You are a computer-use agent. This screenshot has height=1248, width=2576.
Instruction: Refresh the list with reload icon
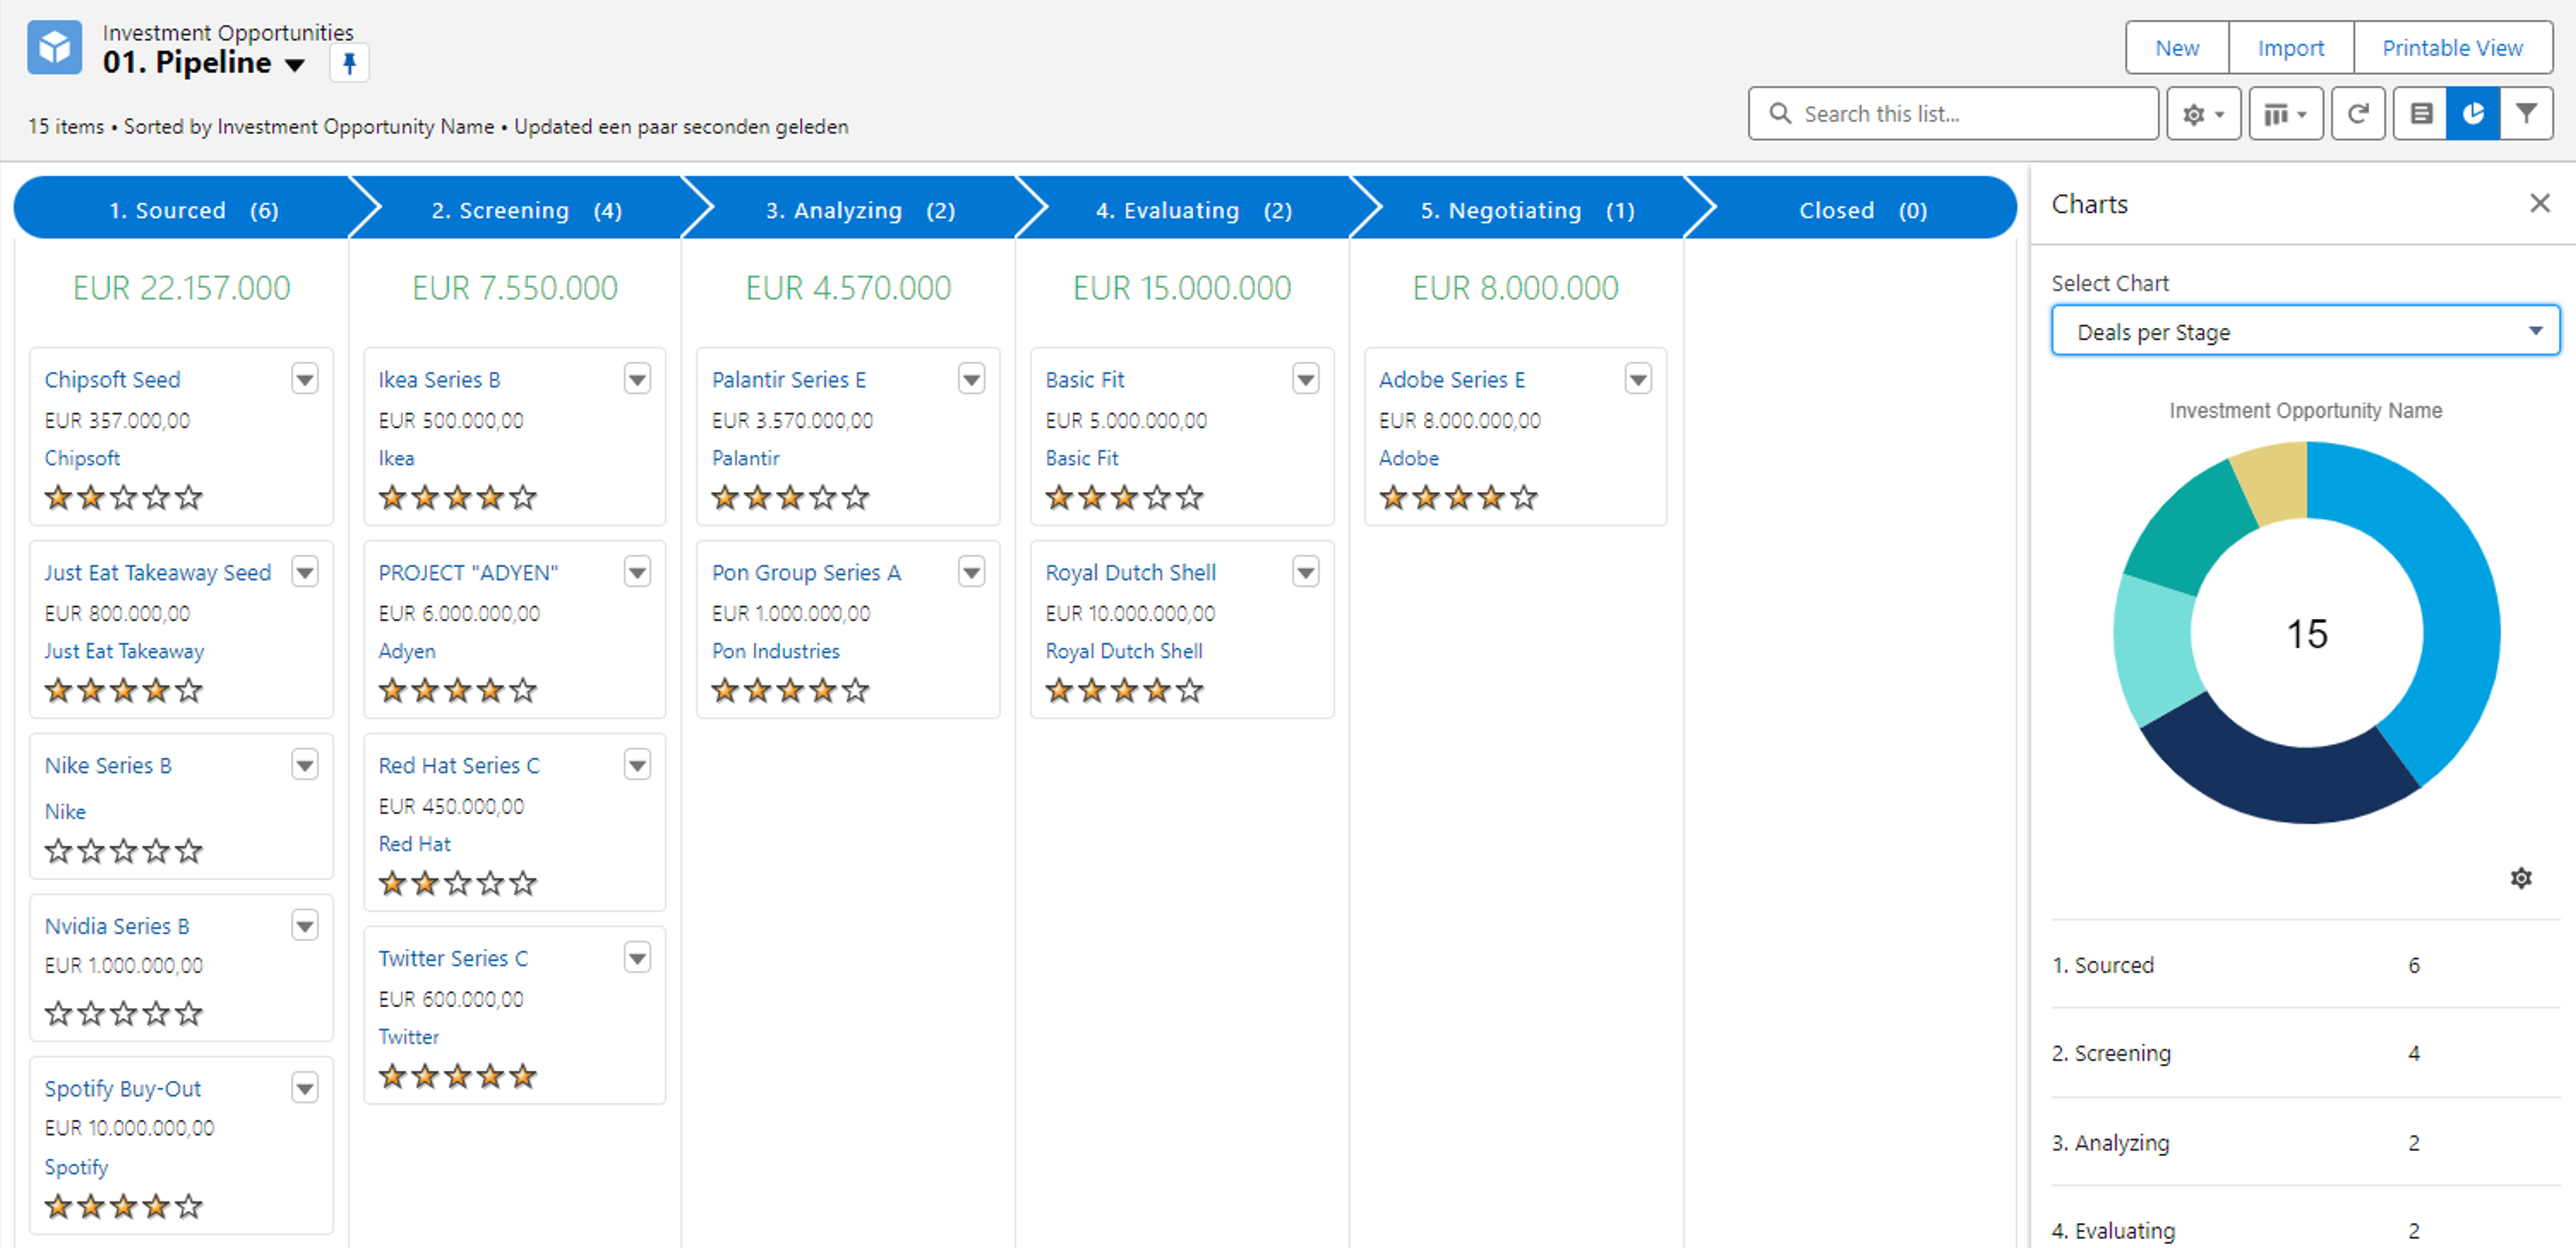click(x=2358, y=114)
